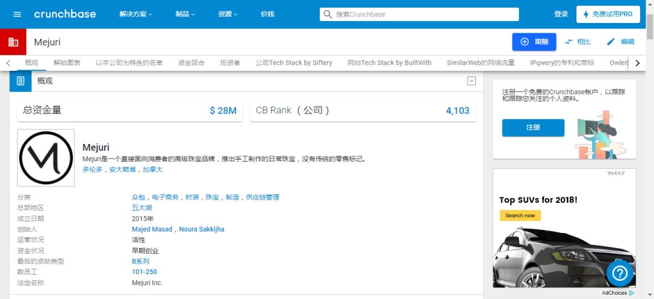This screenshot has width=654, height=299.
Task: Select the Mejuri Inc. legal name text
Action: (147, 283)
